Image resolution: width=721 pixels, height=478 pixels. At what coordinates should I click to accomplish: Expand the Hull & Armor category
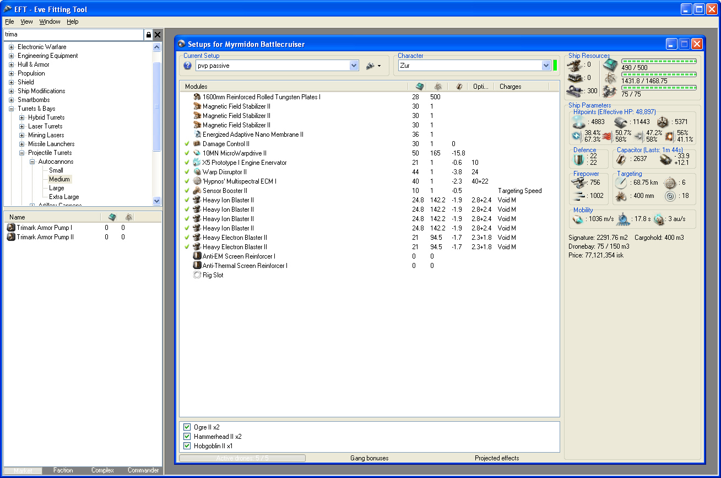pos(11,65)
